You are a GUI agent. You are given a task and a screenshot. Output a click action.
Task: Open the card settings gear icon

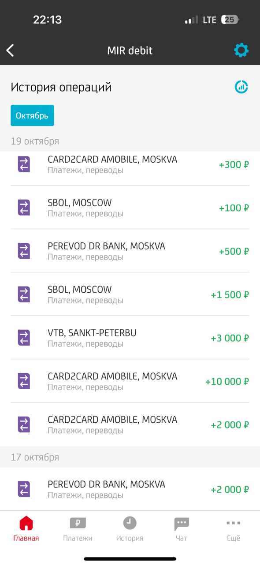[x=241, y=50]
